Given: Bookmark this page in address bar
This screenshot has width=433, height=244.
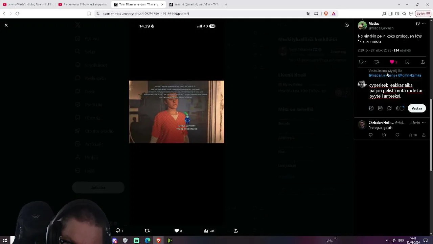Looking at the screenshot, I should (x=89, y=14).
